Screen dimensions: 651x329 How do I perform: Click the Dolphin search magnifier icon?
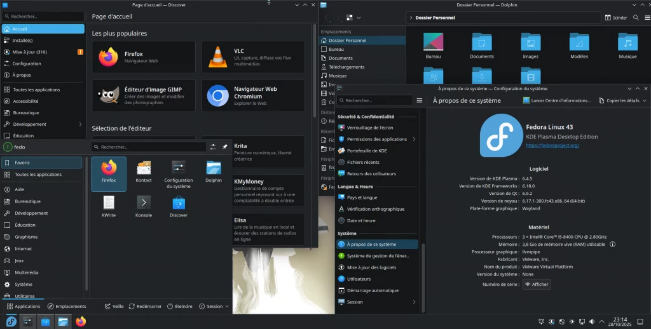pyautogui.click(x=636, y=18)
